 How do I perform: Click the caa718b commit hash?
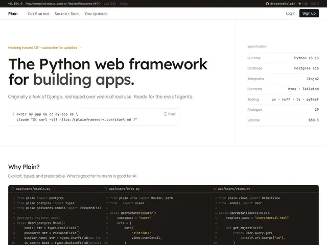[110, 4]
